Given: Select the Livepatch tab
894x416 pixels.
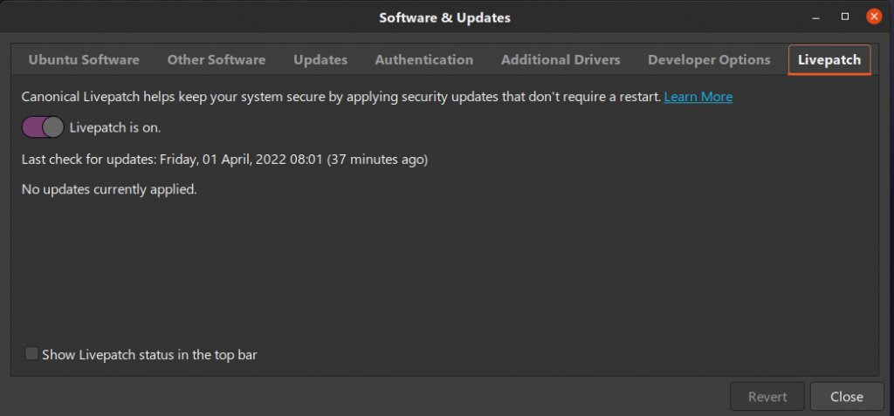Looking at the screenshot, I should pos(829,60).
